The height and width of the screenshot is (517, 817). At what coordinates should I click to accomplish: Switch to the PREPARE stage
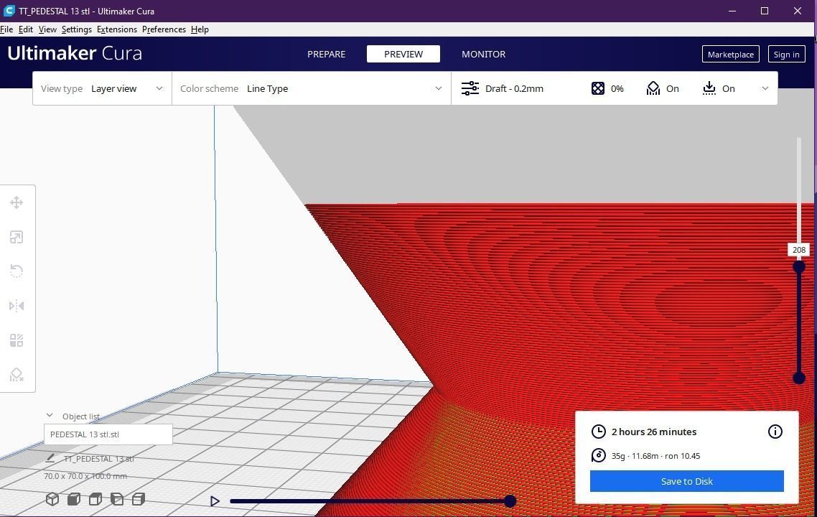point(326,54)
